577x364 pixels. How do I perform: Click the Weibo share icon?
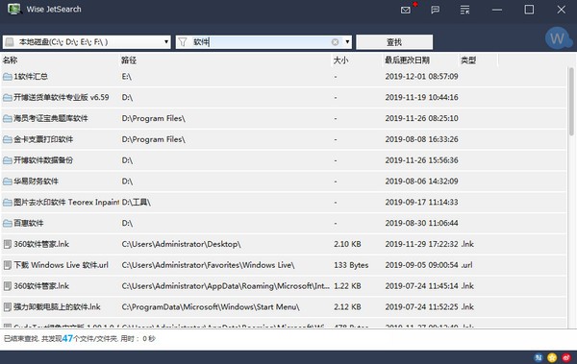pos(566,357)
